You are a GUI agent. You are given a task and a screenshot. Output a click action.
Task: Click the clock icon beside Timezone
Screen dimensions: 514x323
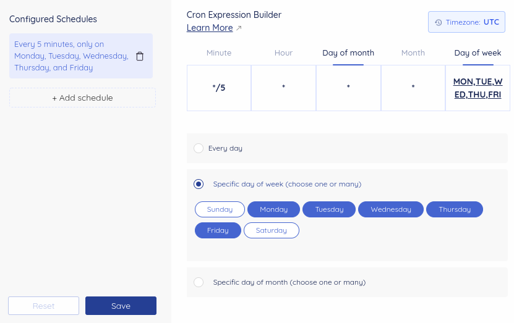click(439, 22)
